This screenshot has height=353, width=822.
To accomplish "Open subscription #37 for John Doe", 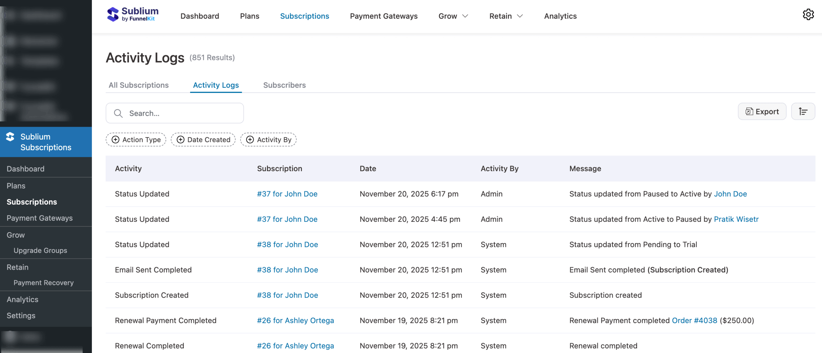I will point(287,194).
